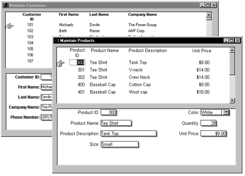Click the First Name field in Maintain Customers

pos(46,87)
